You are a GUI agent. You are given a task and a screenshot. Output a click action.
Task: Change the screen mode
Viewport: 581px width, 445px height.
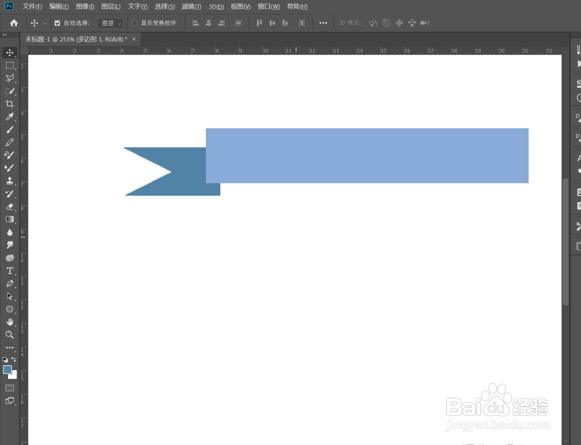(10, 401)
